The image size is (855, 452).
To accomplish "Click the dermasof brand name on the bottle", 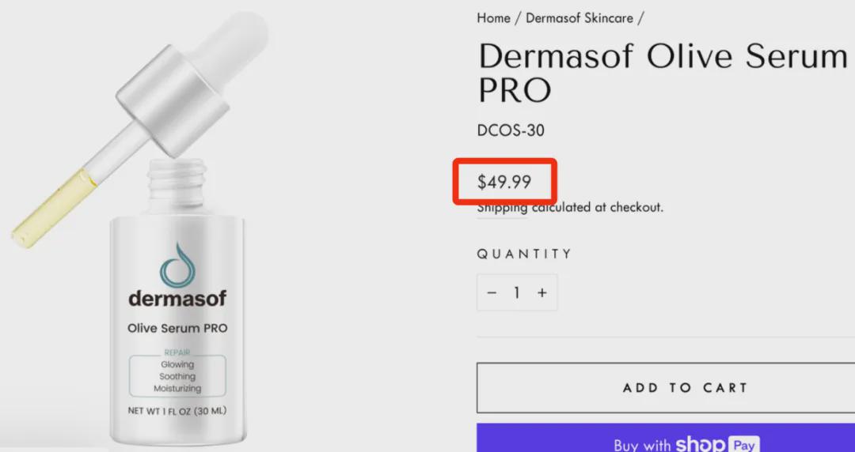I will point(178,299).
